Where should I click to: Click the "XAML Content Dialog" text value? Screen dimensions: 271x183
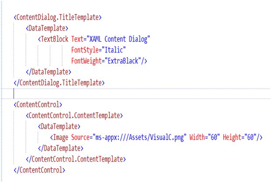coord(118,39)
